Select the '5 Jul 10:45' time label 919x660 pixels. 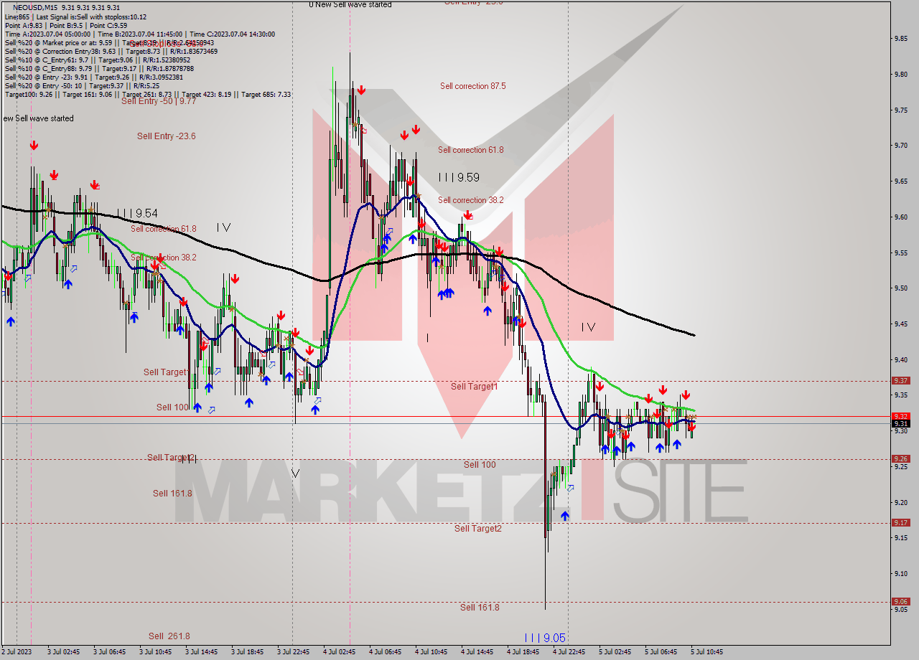[x=706, y=652]
